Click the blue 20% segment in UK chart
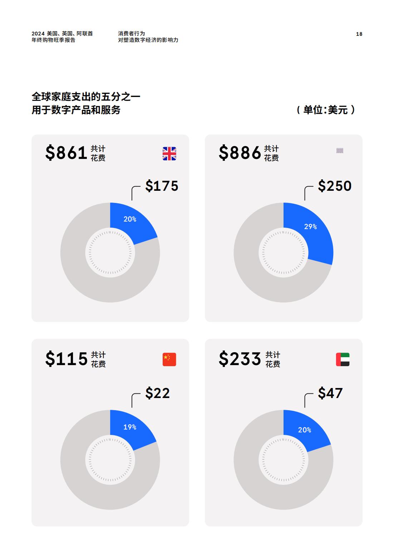394x558 pixels. [131, 220]
